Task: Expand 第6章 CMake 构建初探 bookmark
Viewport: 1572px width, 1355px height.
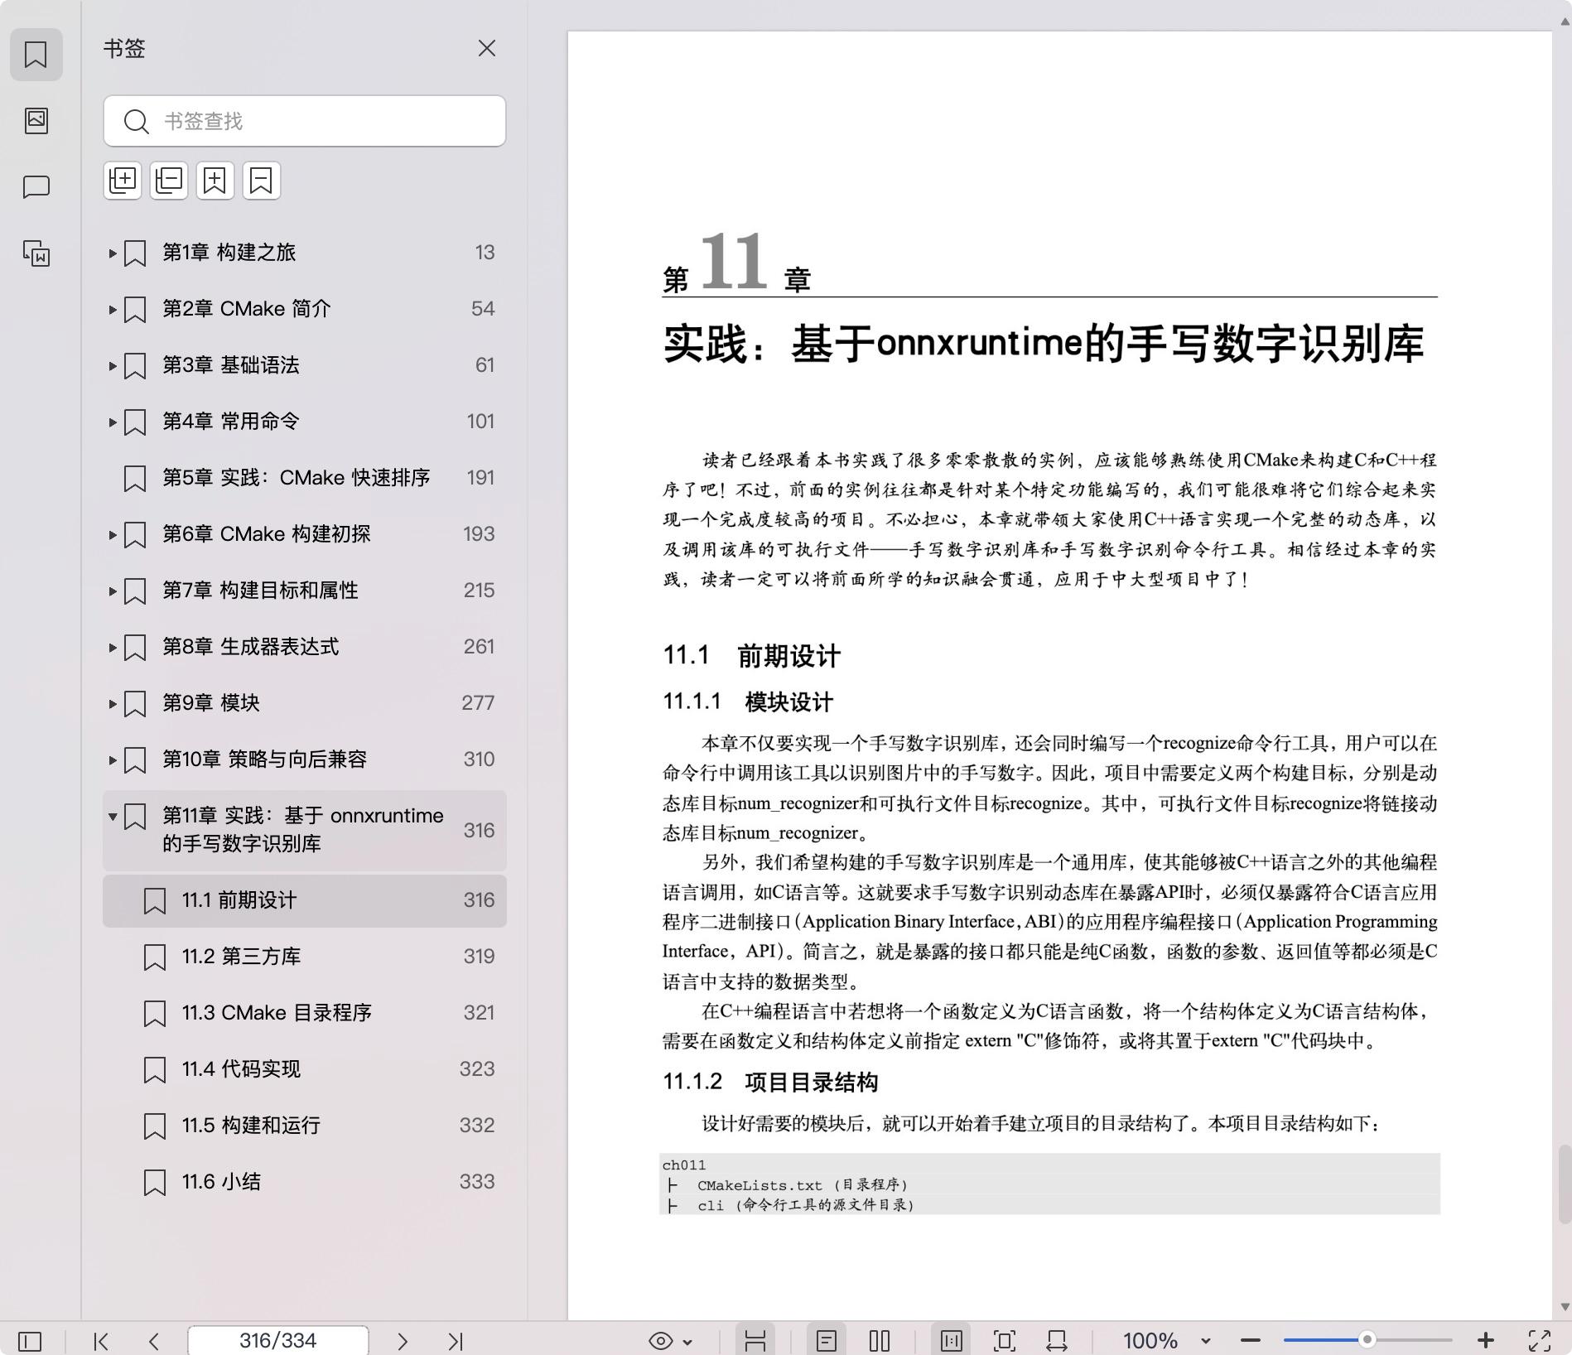Action: click(113, 534)
